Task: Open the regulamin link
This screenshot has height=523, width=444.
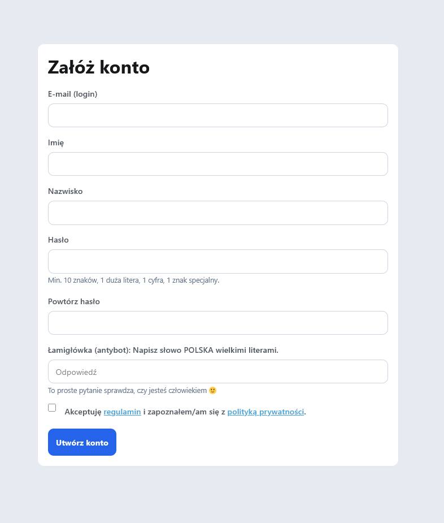Action: [122, 412]
